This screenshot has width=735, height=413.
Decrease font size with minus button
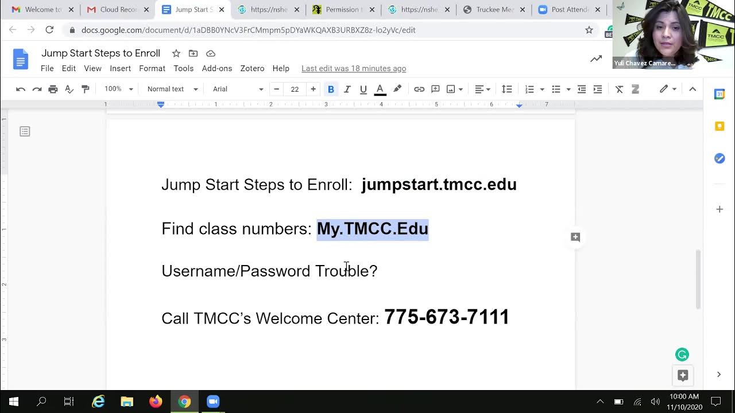(276, 89)
